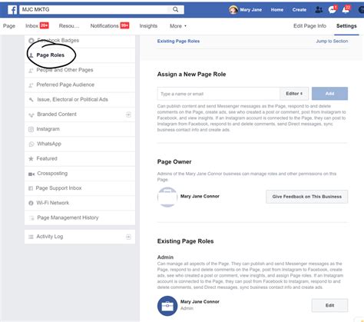Open the Insights tab
This screenshot has height=322, width=364.
pos(148,26)
